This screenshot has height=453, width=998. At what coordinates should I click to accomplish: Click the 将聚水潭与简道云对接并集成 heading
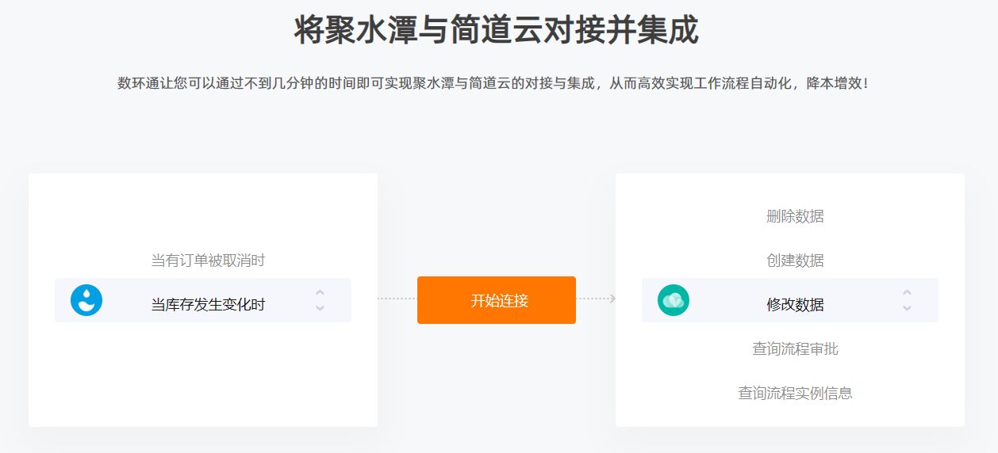[497, 31]
